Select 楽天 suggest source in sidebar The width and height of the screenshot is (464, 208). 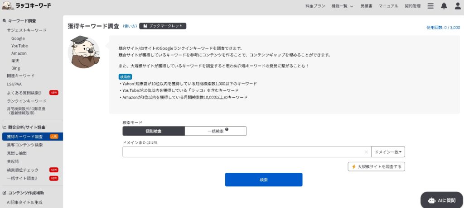[x=15, y=61]
